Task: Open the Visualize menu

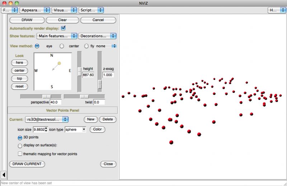Action: [x=64, y=10]
